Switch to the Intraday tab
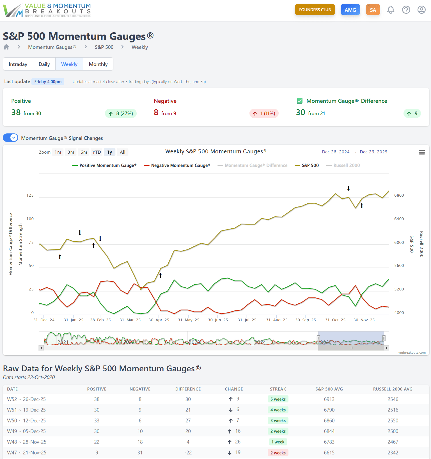This screenshot has height=459, width=431. [x=18, y=64]
